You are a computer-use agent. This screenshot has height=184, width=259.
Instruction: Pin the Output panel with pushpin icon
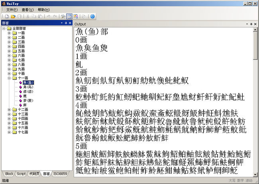(251, 24)
